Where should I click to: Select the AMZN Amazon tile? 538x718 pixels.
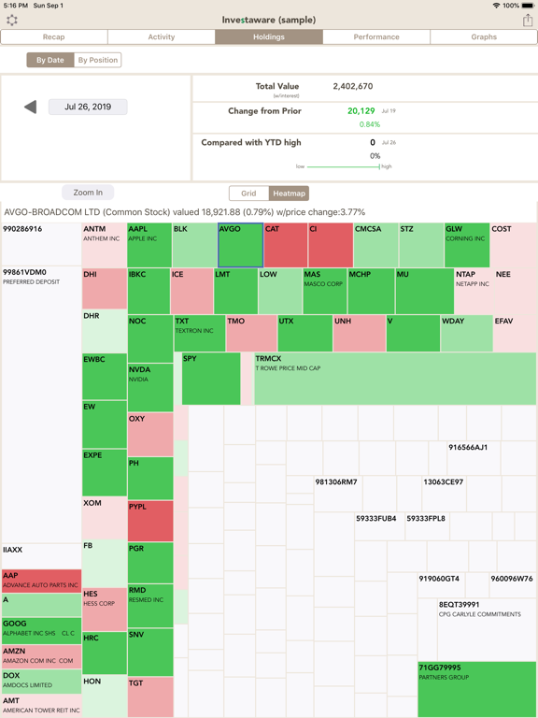42,656
